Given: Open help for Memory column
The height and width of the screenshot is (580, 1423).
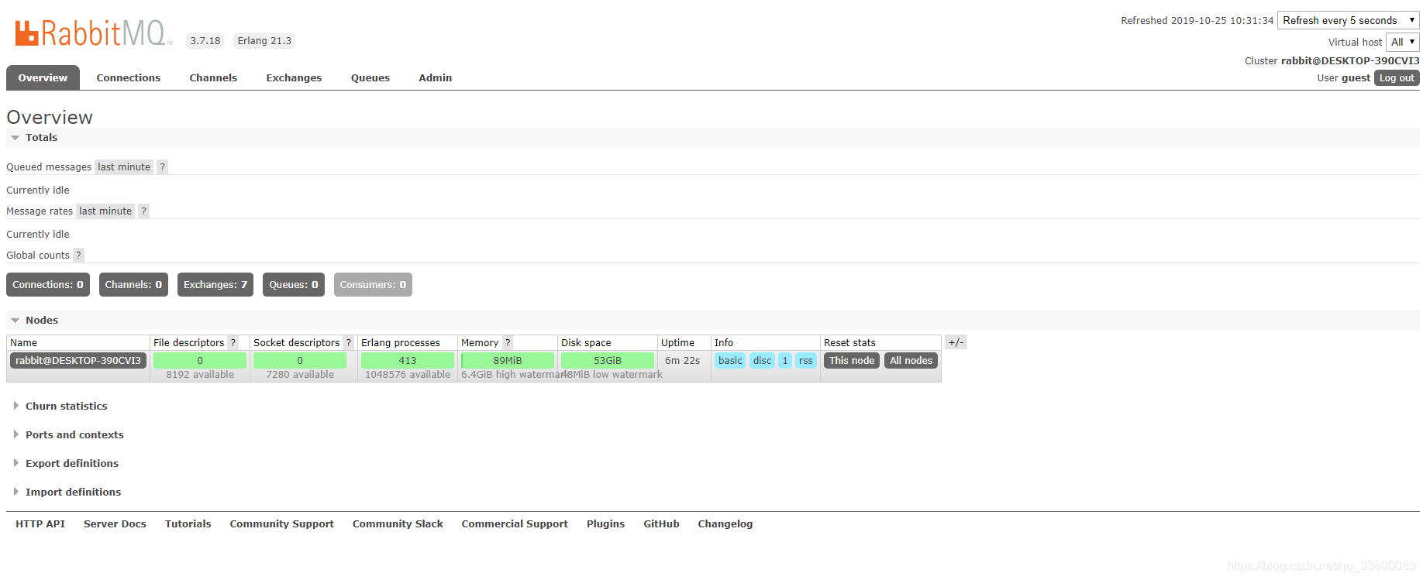Looking at the screenshot, I should 508,343.
